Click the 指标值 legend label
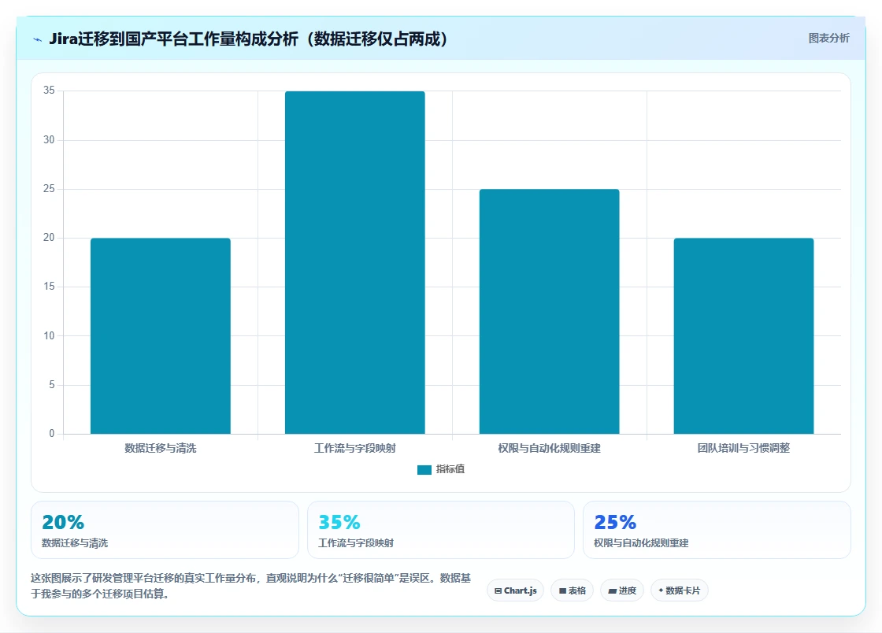Viewport: 882px width, 633px height. click(x=450, y=469)
